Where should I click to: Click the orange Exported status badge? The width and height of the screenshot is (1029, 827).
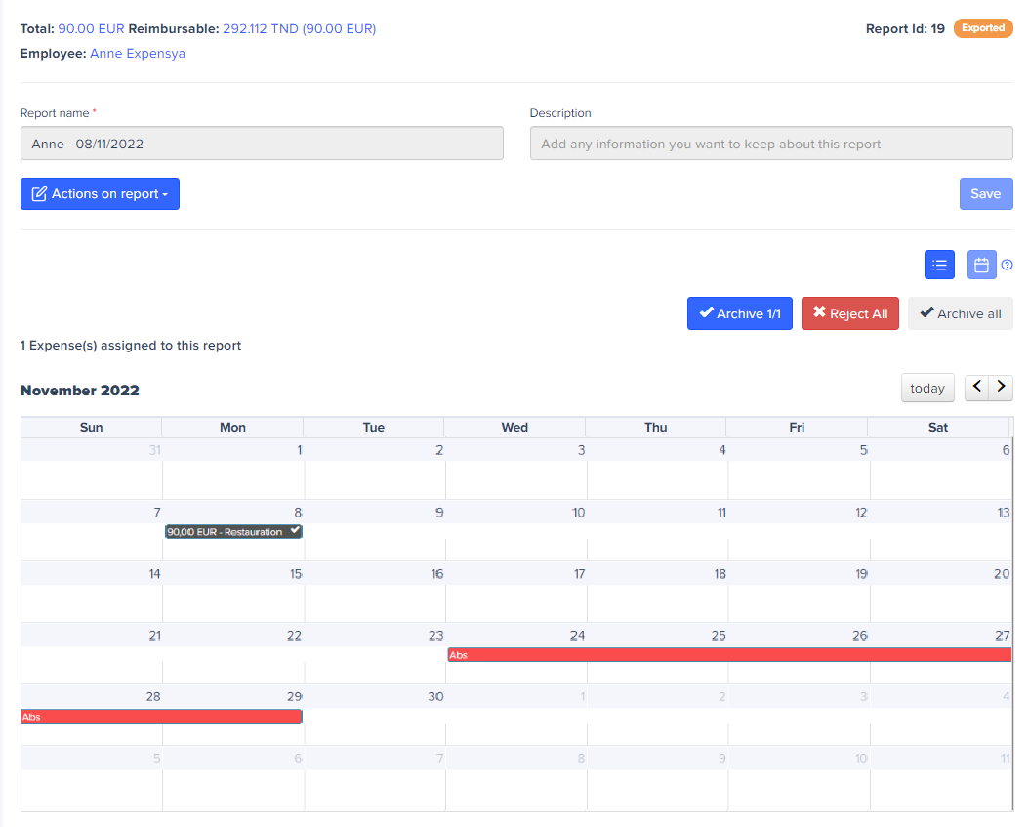[982, 28]
